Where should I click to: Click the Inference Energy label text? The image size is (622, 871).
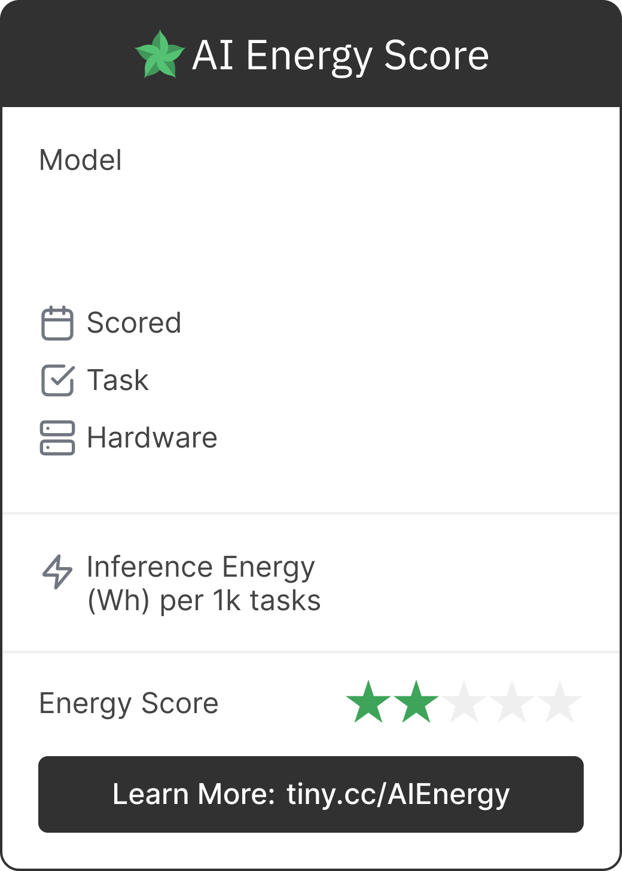pyautogui.click(x=200, y=567)
